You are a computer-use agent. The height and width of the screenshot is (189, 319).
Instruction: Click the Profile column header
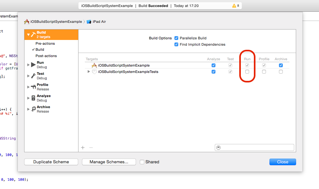(264, 59)
